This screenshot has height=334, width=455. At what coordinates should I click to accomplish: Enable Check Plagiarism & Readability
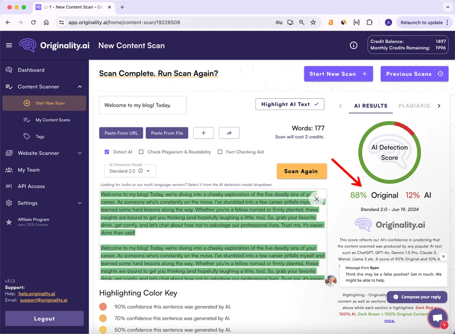click(x=141, y=152)
